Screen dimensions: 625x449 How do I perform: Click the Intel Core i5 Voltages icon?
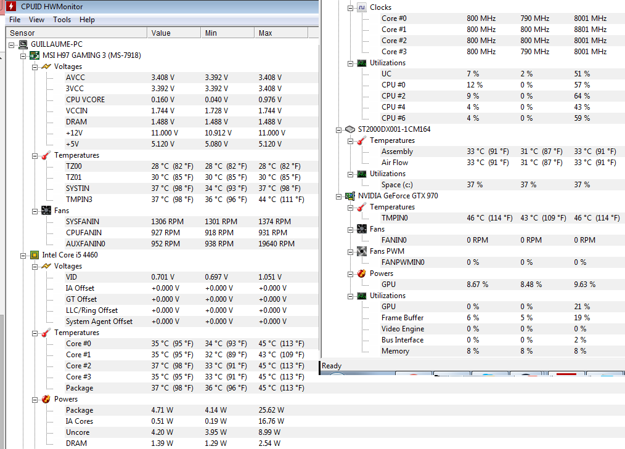46,266
